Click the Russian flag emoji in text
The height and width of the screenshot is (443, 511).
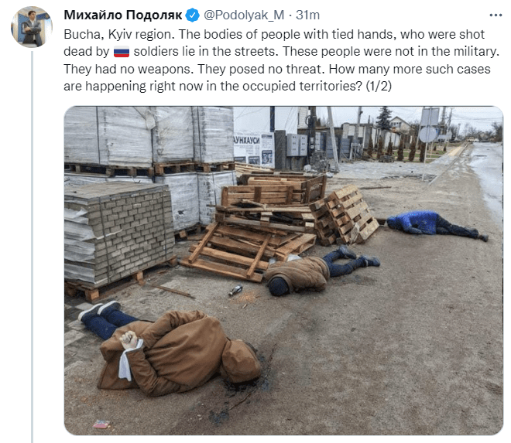click(x=122, y=52)
